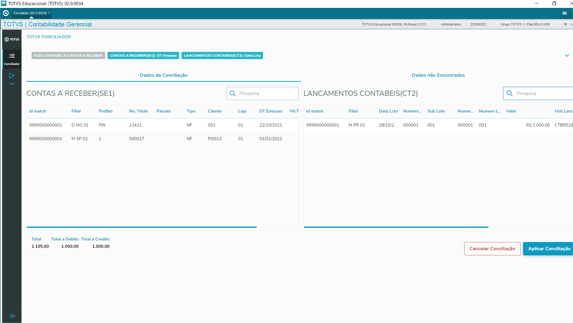
Task: Sort CT2 table by Filial column
Action: (353, 111)
